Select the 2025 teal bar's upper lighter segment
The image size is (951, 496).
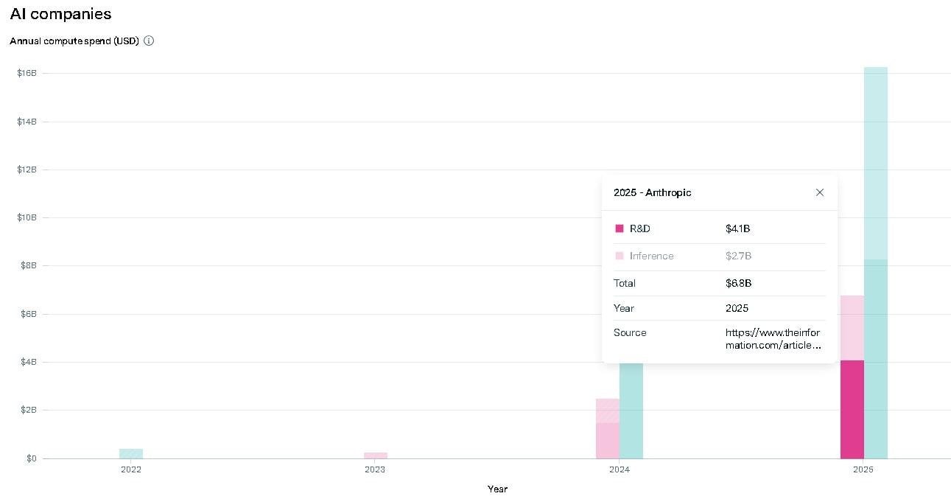pyautogui.click(x=876, y=162)
